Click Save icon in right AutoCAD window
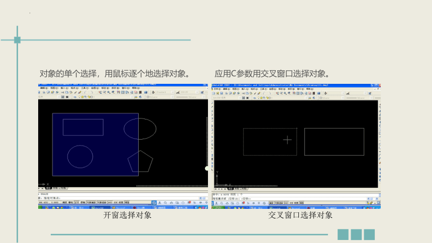Image resolution: width=432 pixels, height=243 pixels. tap(221, 93)
